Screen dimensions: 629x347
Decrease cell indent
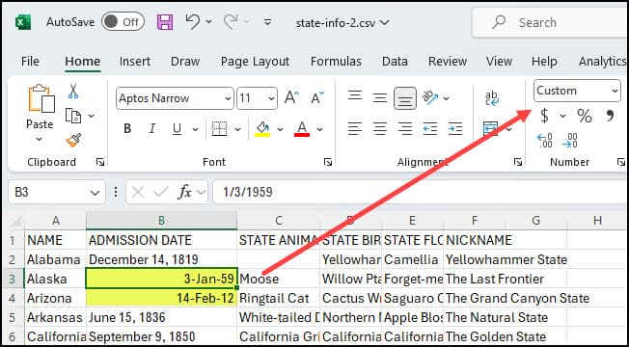pos(430,128)
